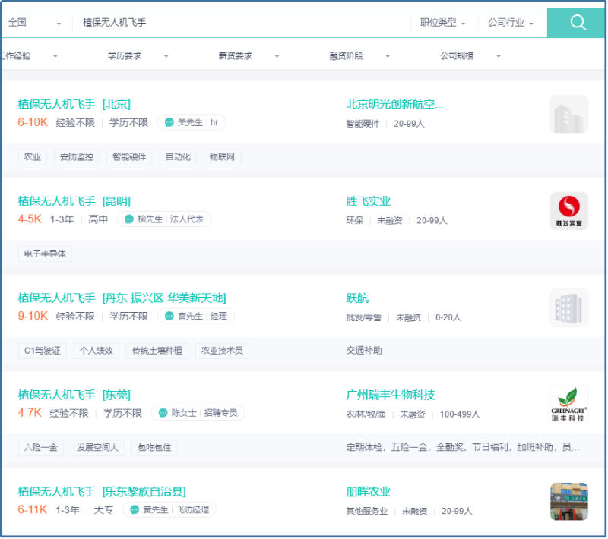Click the 农业 tag
608x539 pixels.
tap(32, 157)
